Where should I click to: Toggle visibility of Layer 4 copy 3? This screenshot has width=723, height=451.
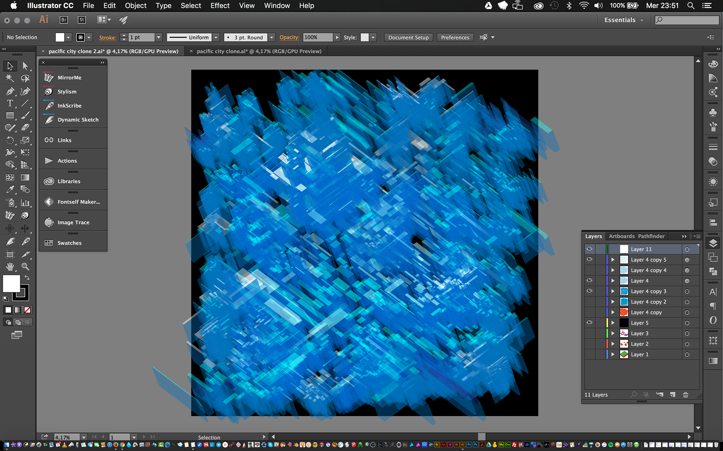click(589, 291)
